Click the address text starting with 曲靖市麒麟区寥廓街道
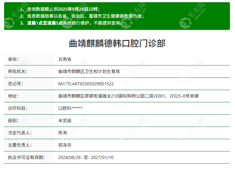 point(128,96)
